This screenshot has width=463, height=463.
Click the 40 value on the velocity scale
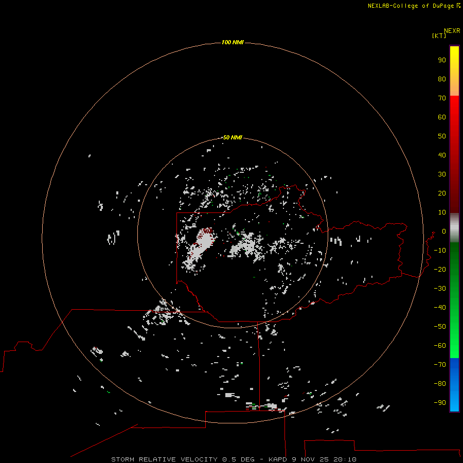[442, 155]
